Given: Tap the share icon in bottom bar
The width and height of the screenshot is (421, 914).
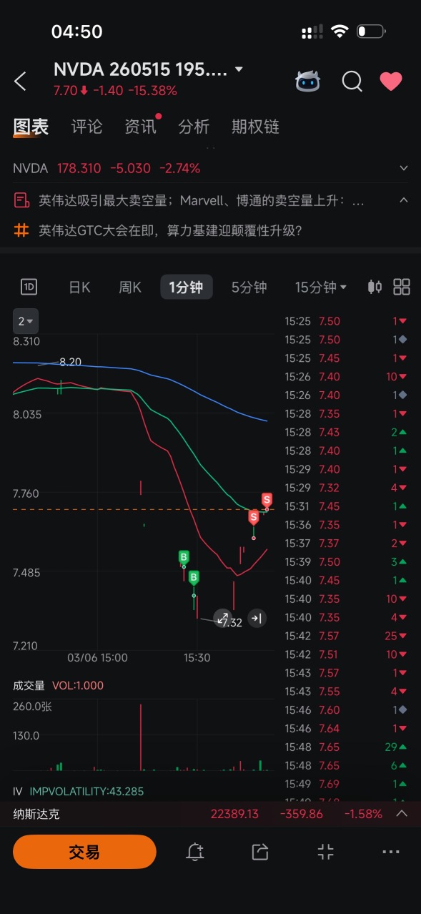Looking at the screenshot, I should coord(260,851).
